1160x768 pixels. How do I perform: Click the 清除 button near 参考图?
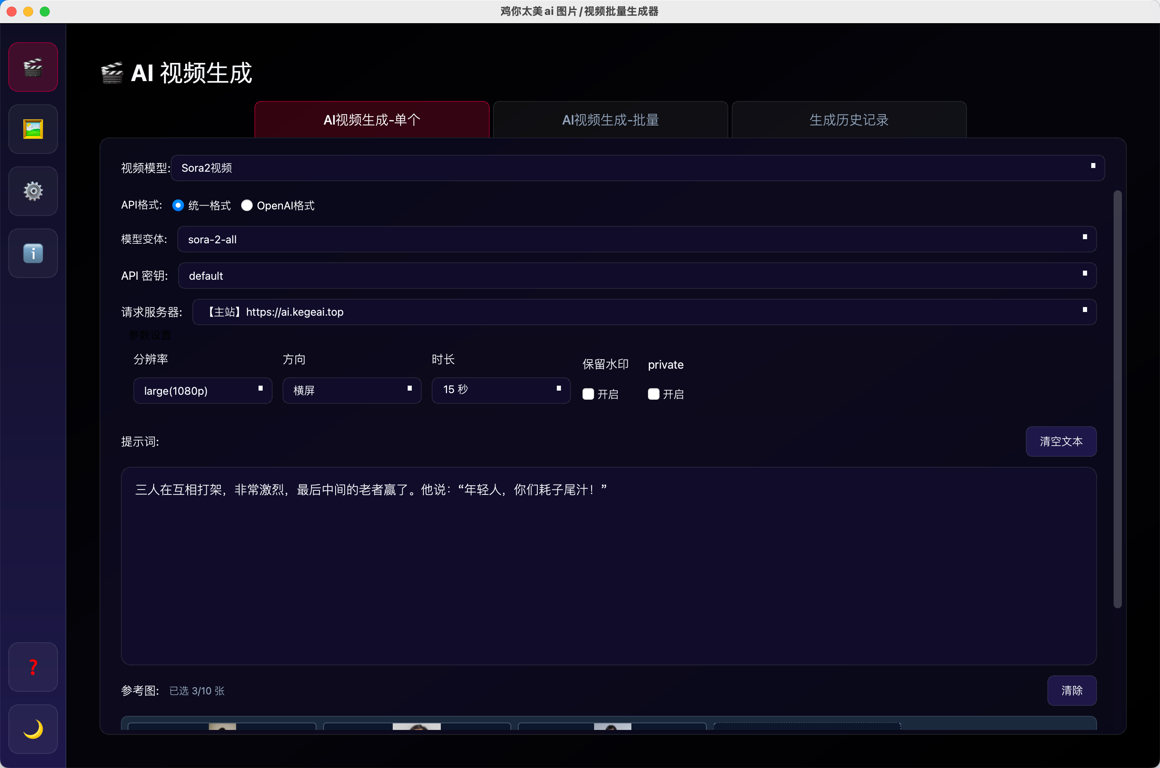[x=1072, y=691]
